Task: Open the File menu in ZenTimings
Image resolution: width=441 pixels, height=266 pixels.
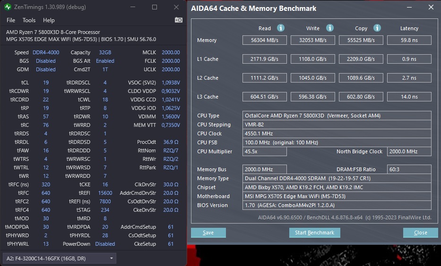Action: point(11,20)
